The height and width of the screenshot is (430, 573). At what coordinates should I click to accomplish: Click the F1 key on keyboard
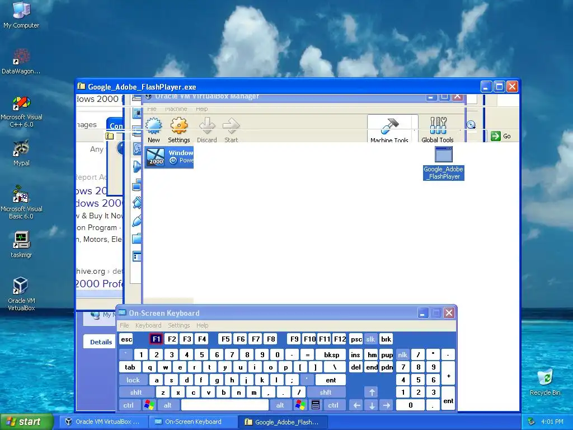[x=157, y=339]
